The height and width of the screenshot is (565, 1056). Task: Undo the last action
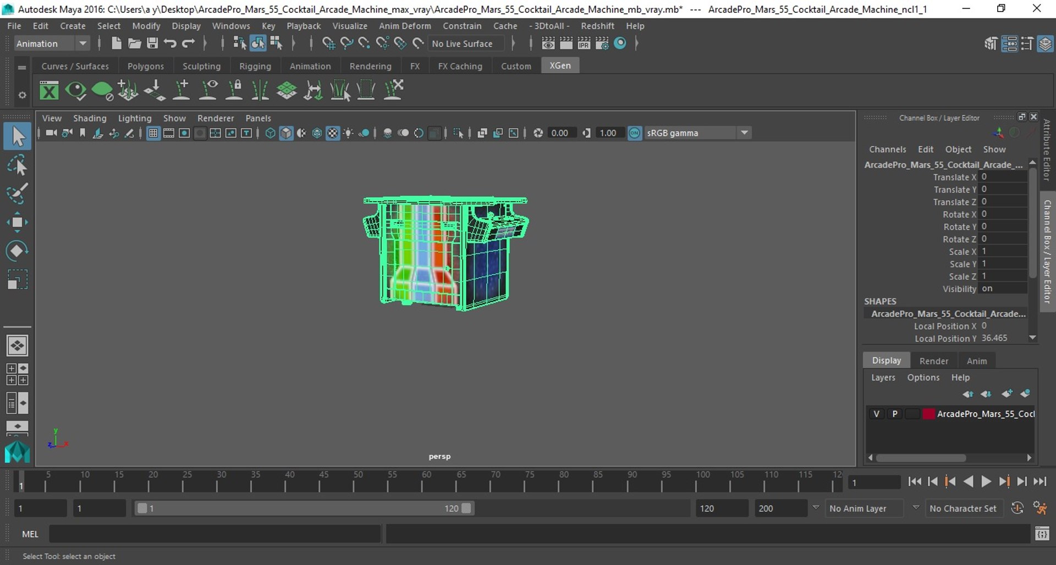170,43
